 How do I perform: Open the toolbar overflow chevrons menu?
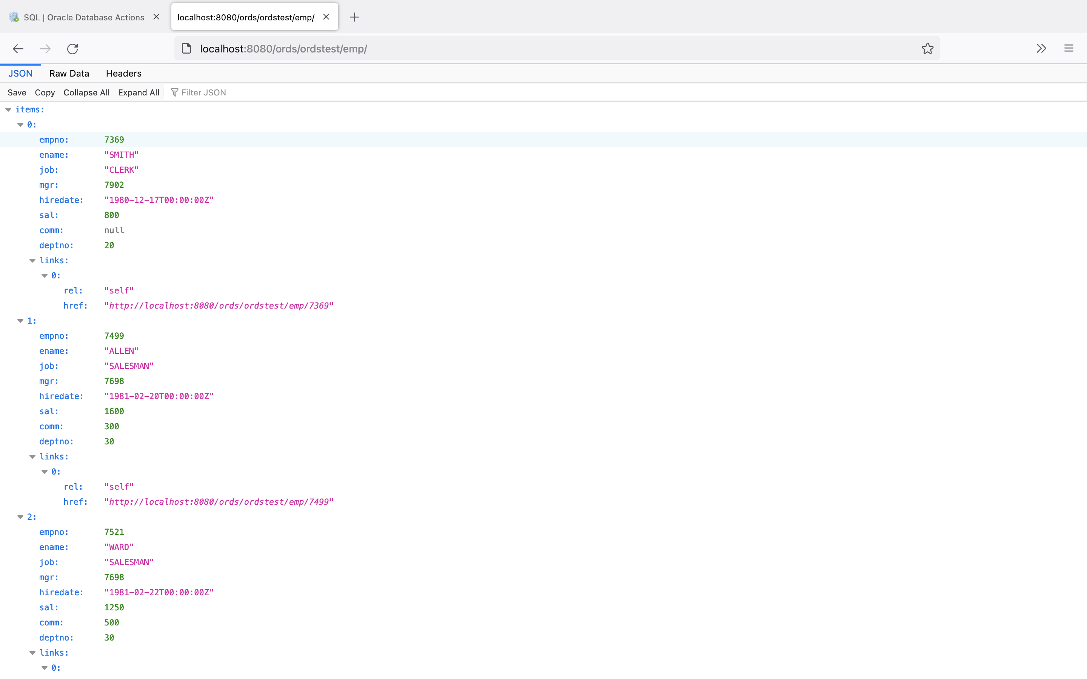[x=1041, y=49]
